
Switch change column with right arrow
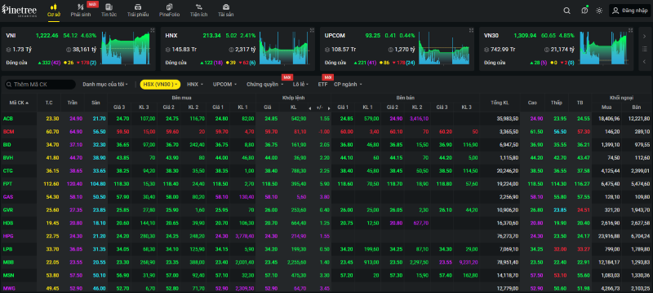click(328, 108)
